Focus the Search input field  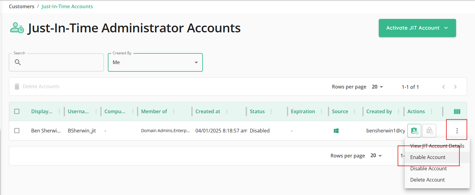(x=56, y=63)
